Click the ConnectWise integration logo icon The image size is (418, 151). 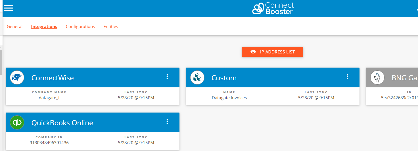click(x=17, y=77)
